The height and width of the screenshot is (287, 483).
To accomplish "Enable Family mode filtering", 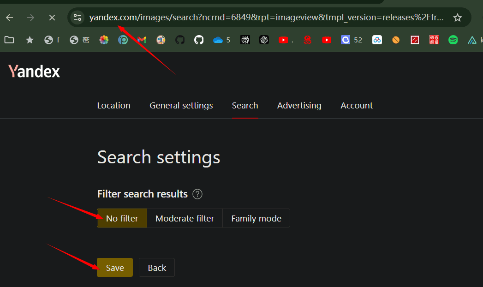I will [256, 218].
